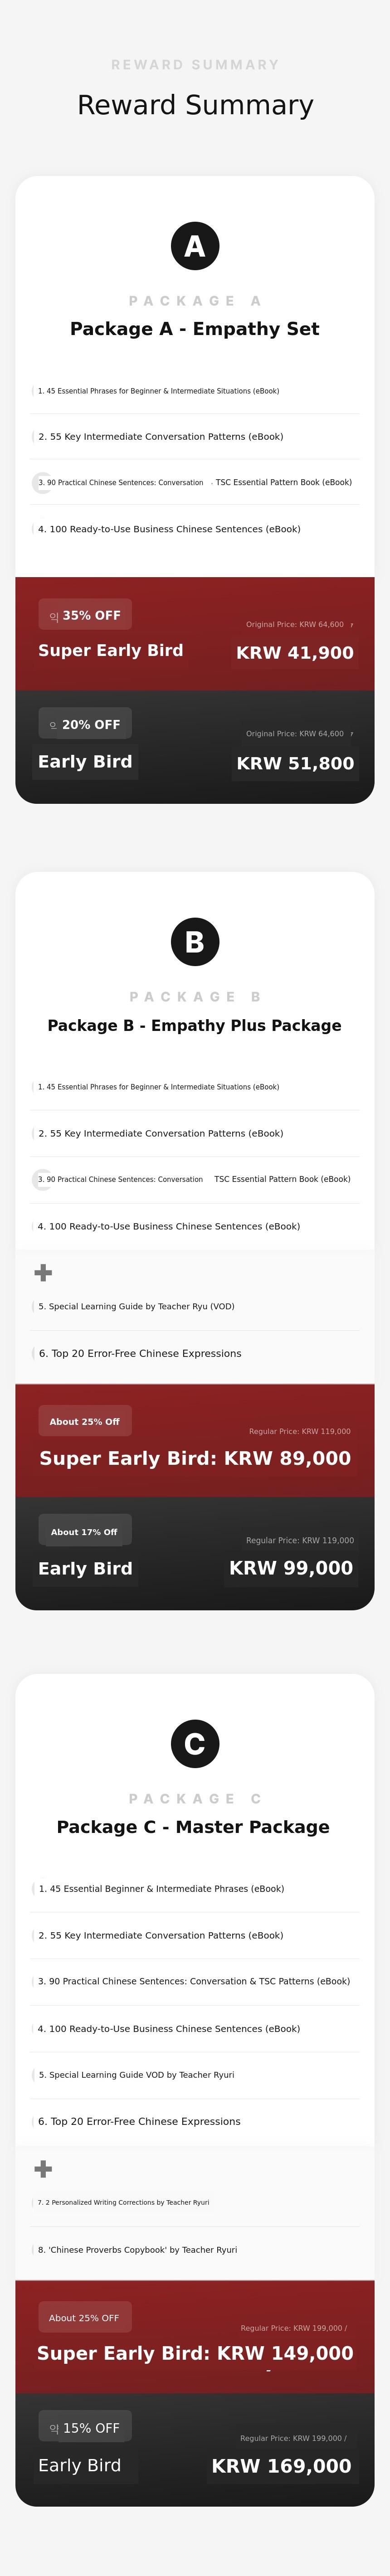Screen dimensions: 390x2576
Task: Click the circular C badge icon
Action: click(x=195, y=1743)
